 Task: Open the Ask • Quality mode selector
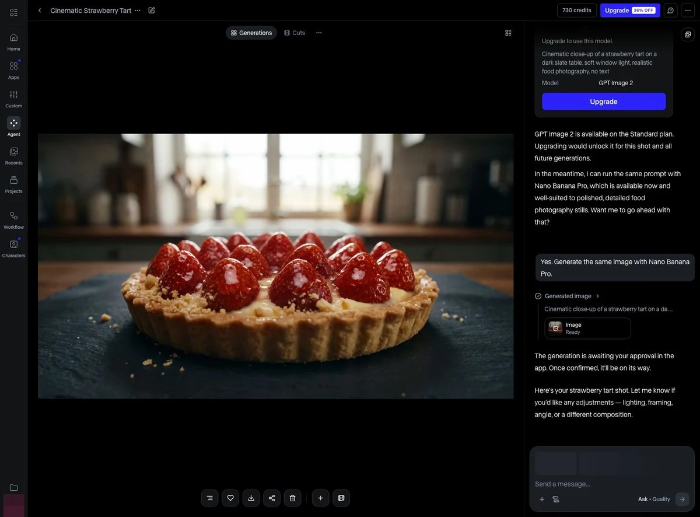654,499
